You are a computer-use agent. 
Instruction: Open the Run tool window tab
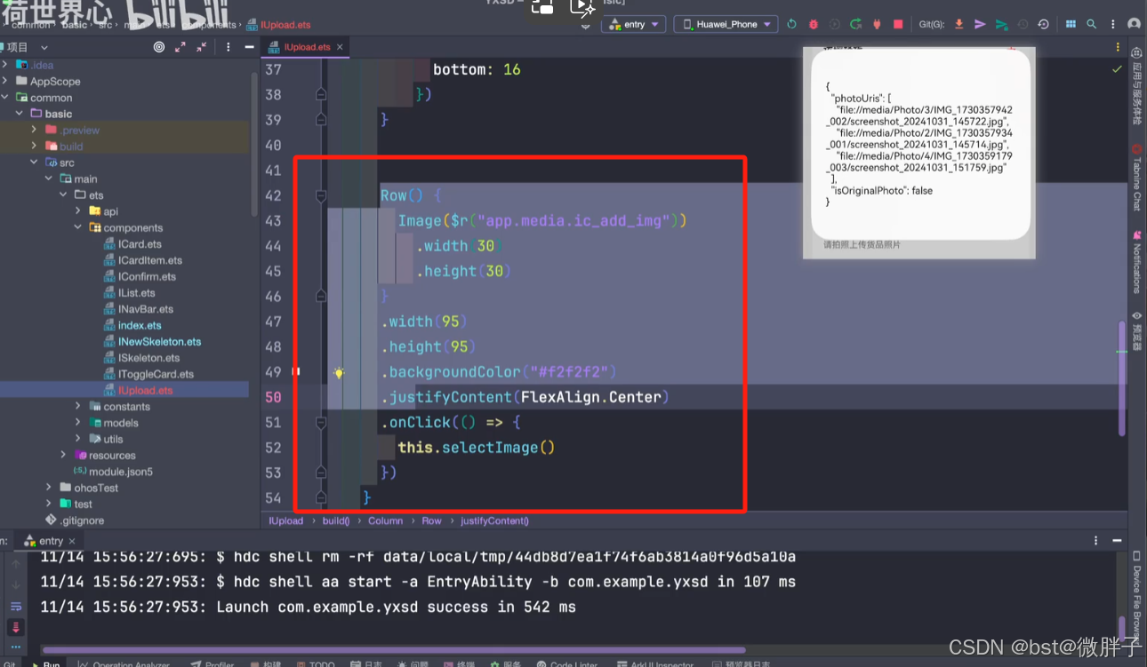tap(45, 663)
